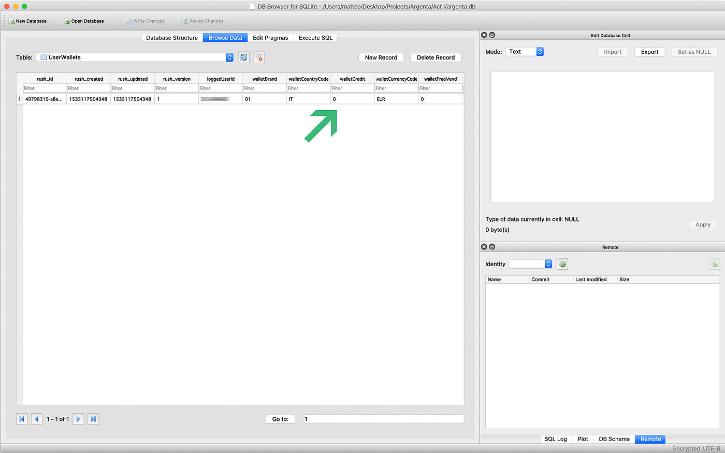Select the walletCurrencyCode cell EUR
This screenshot has height=453, width=725.
click(x=396, y=99)
